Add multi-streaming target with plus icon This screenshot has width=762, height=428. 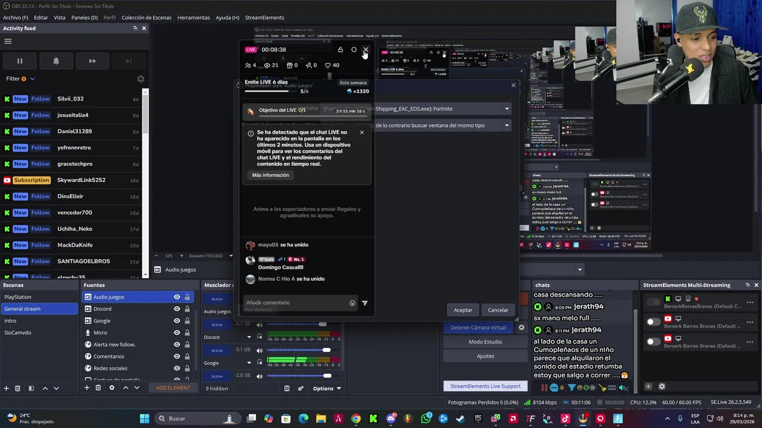coord(649,386)
